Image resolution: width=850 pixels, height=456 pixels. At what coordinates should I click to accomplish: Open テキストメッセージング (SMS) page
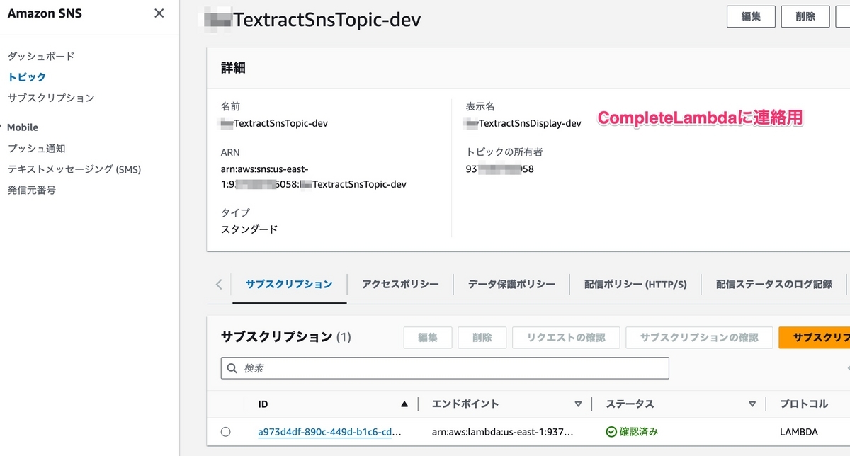[x=74, y=169]
